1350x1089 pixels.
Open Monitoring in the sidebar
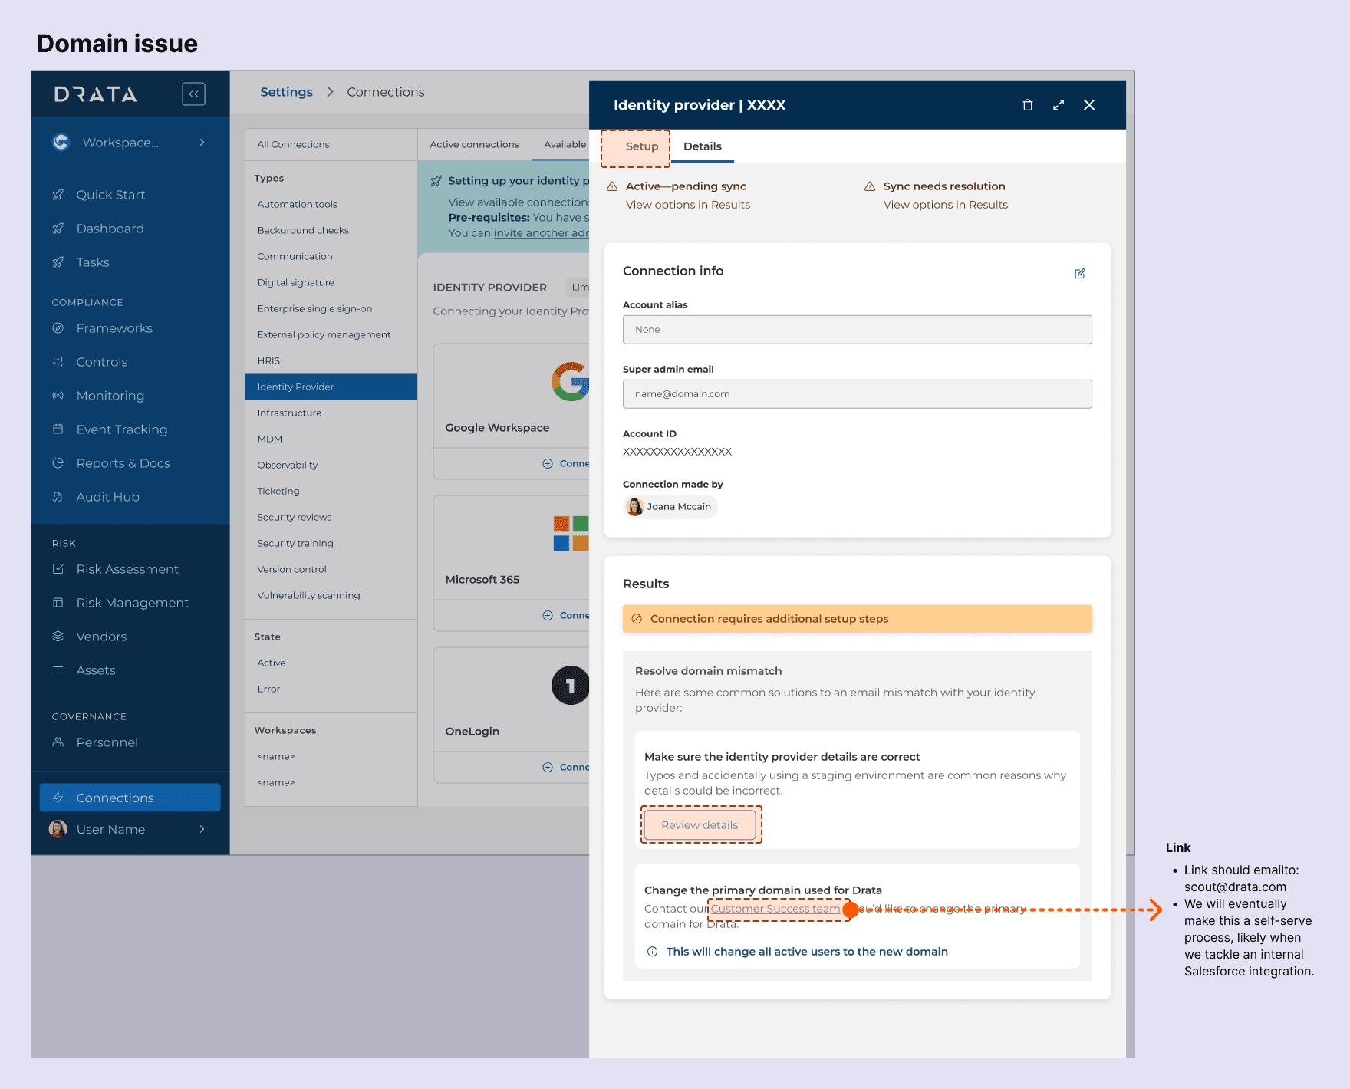click(110, 396)
